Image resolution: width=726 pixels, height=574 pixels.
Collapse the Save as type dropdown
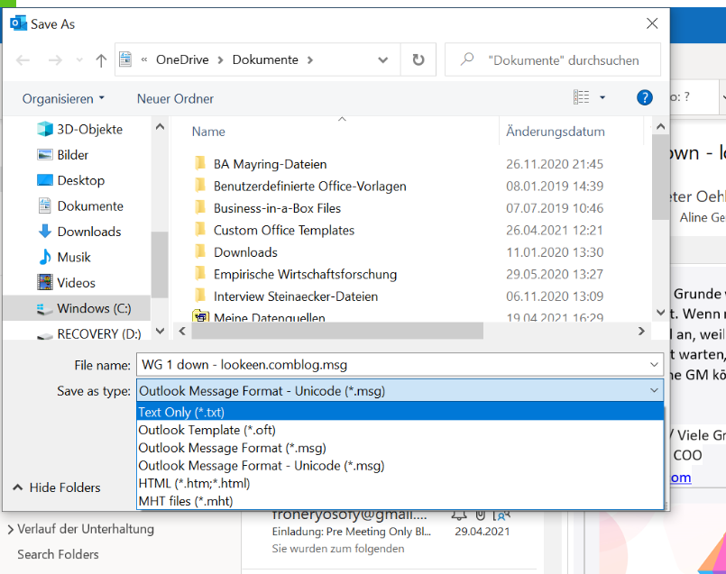pyautogui.click(x=653, y=390)
